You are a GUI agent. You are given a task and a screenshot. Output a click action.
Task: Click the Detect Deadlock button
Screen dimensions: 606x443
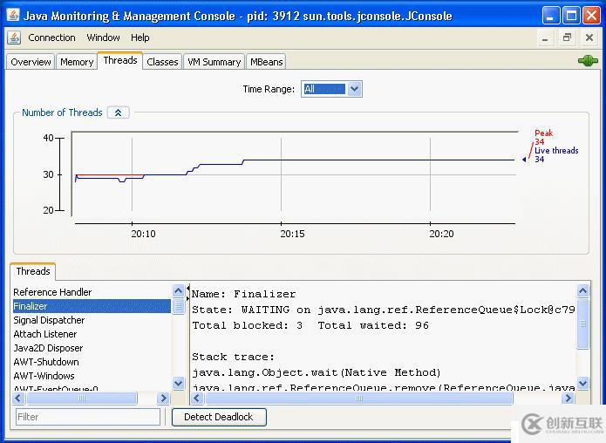(x=219, y=417)
